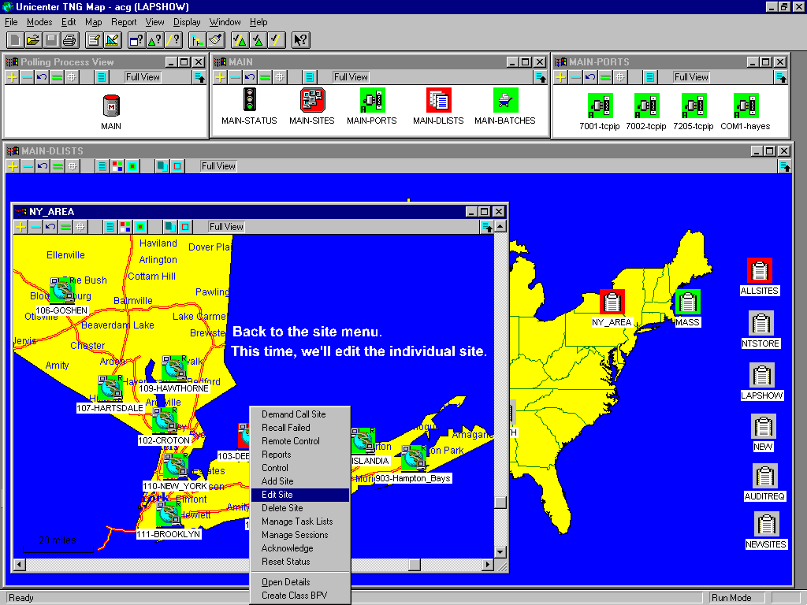Select the NEW clipboard icon

pyautogui.click(x=763, y=426)
